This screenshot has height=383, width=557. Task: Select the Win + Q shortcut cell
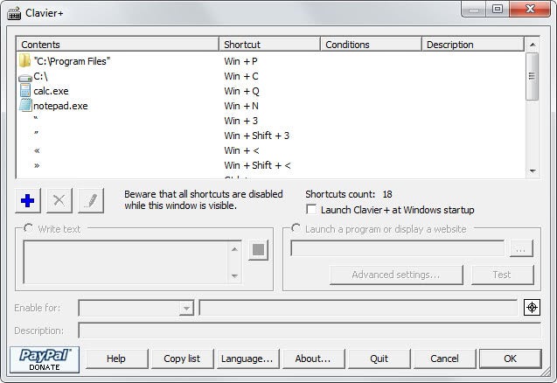click(241, 91)
